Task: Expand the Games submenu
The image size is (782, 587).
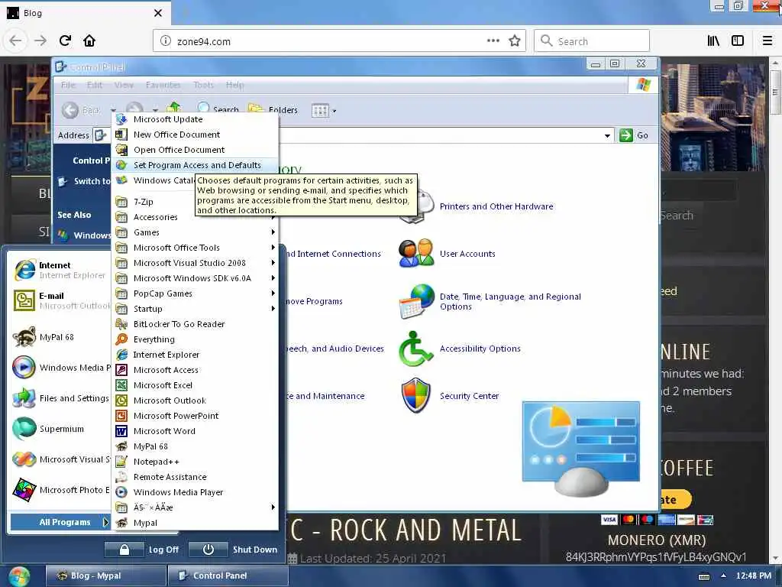Action: (195, 232)
